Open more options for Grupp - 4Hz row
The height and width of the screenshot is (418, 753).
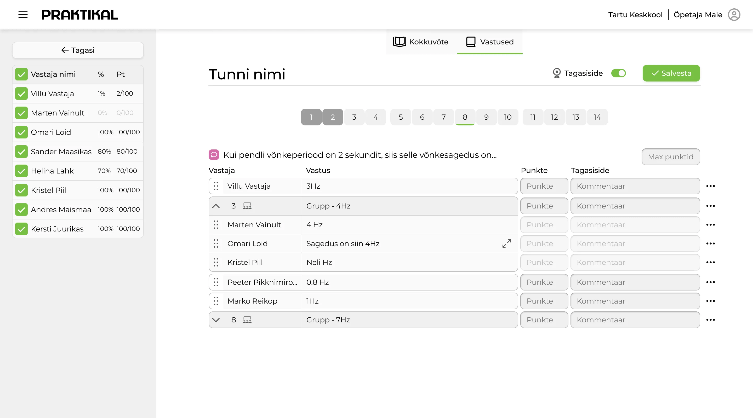(x=710, y=206)
